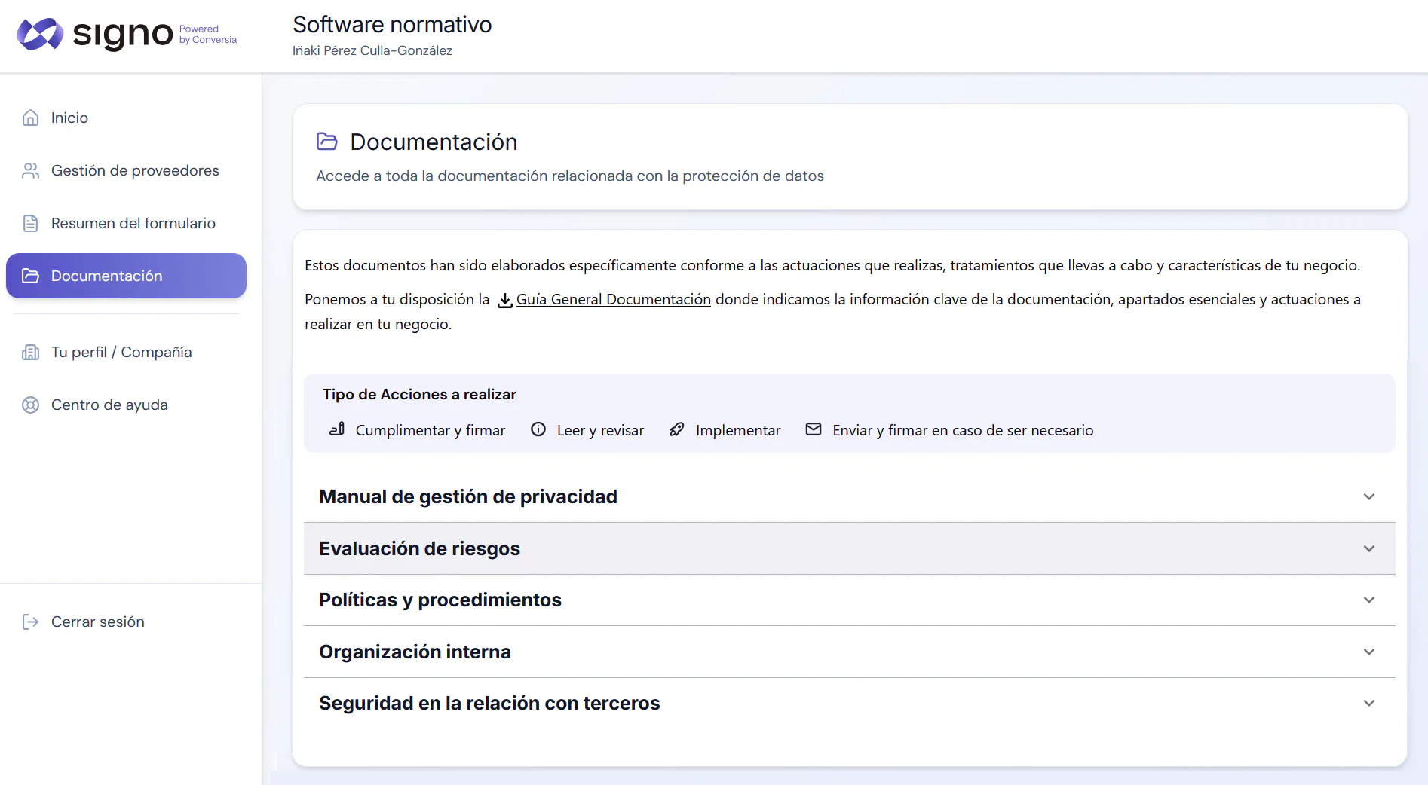1428x785 pixels.
Task: Click the Leer y revisar info icon
Action: 538,429
